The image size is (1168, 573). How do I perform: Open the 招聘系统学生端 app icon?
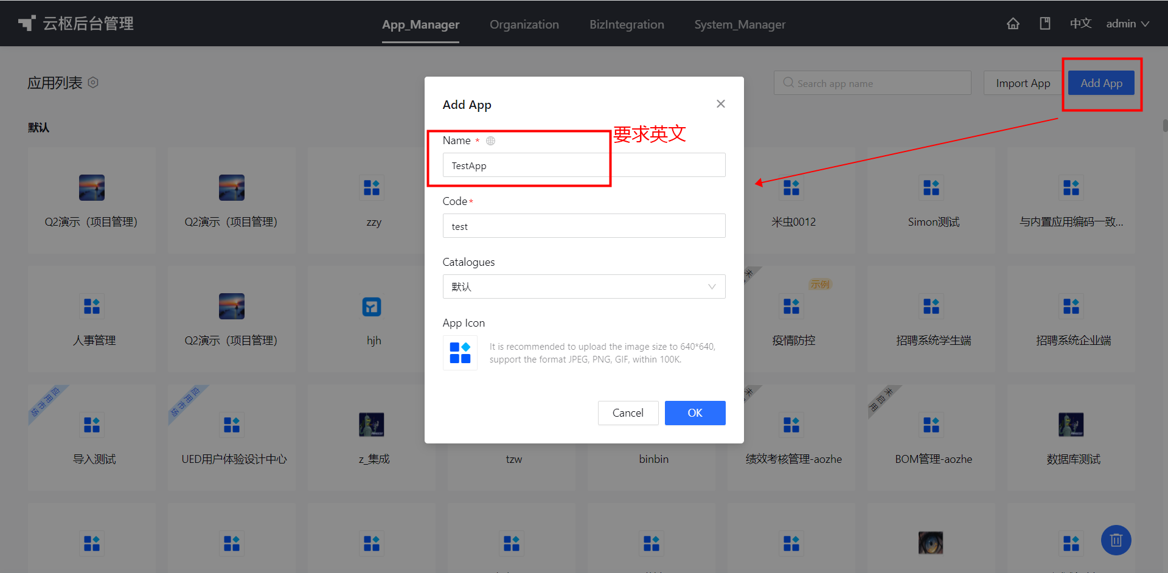pyautogui.click(x=931, y=306)
